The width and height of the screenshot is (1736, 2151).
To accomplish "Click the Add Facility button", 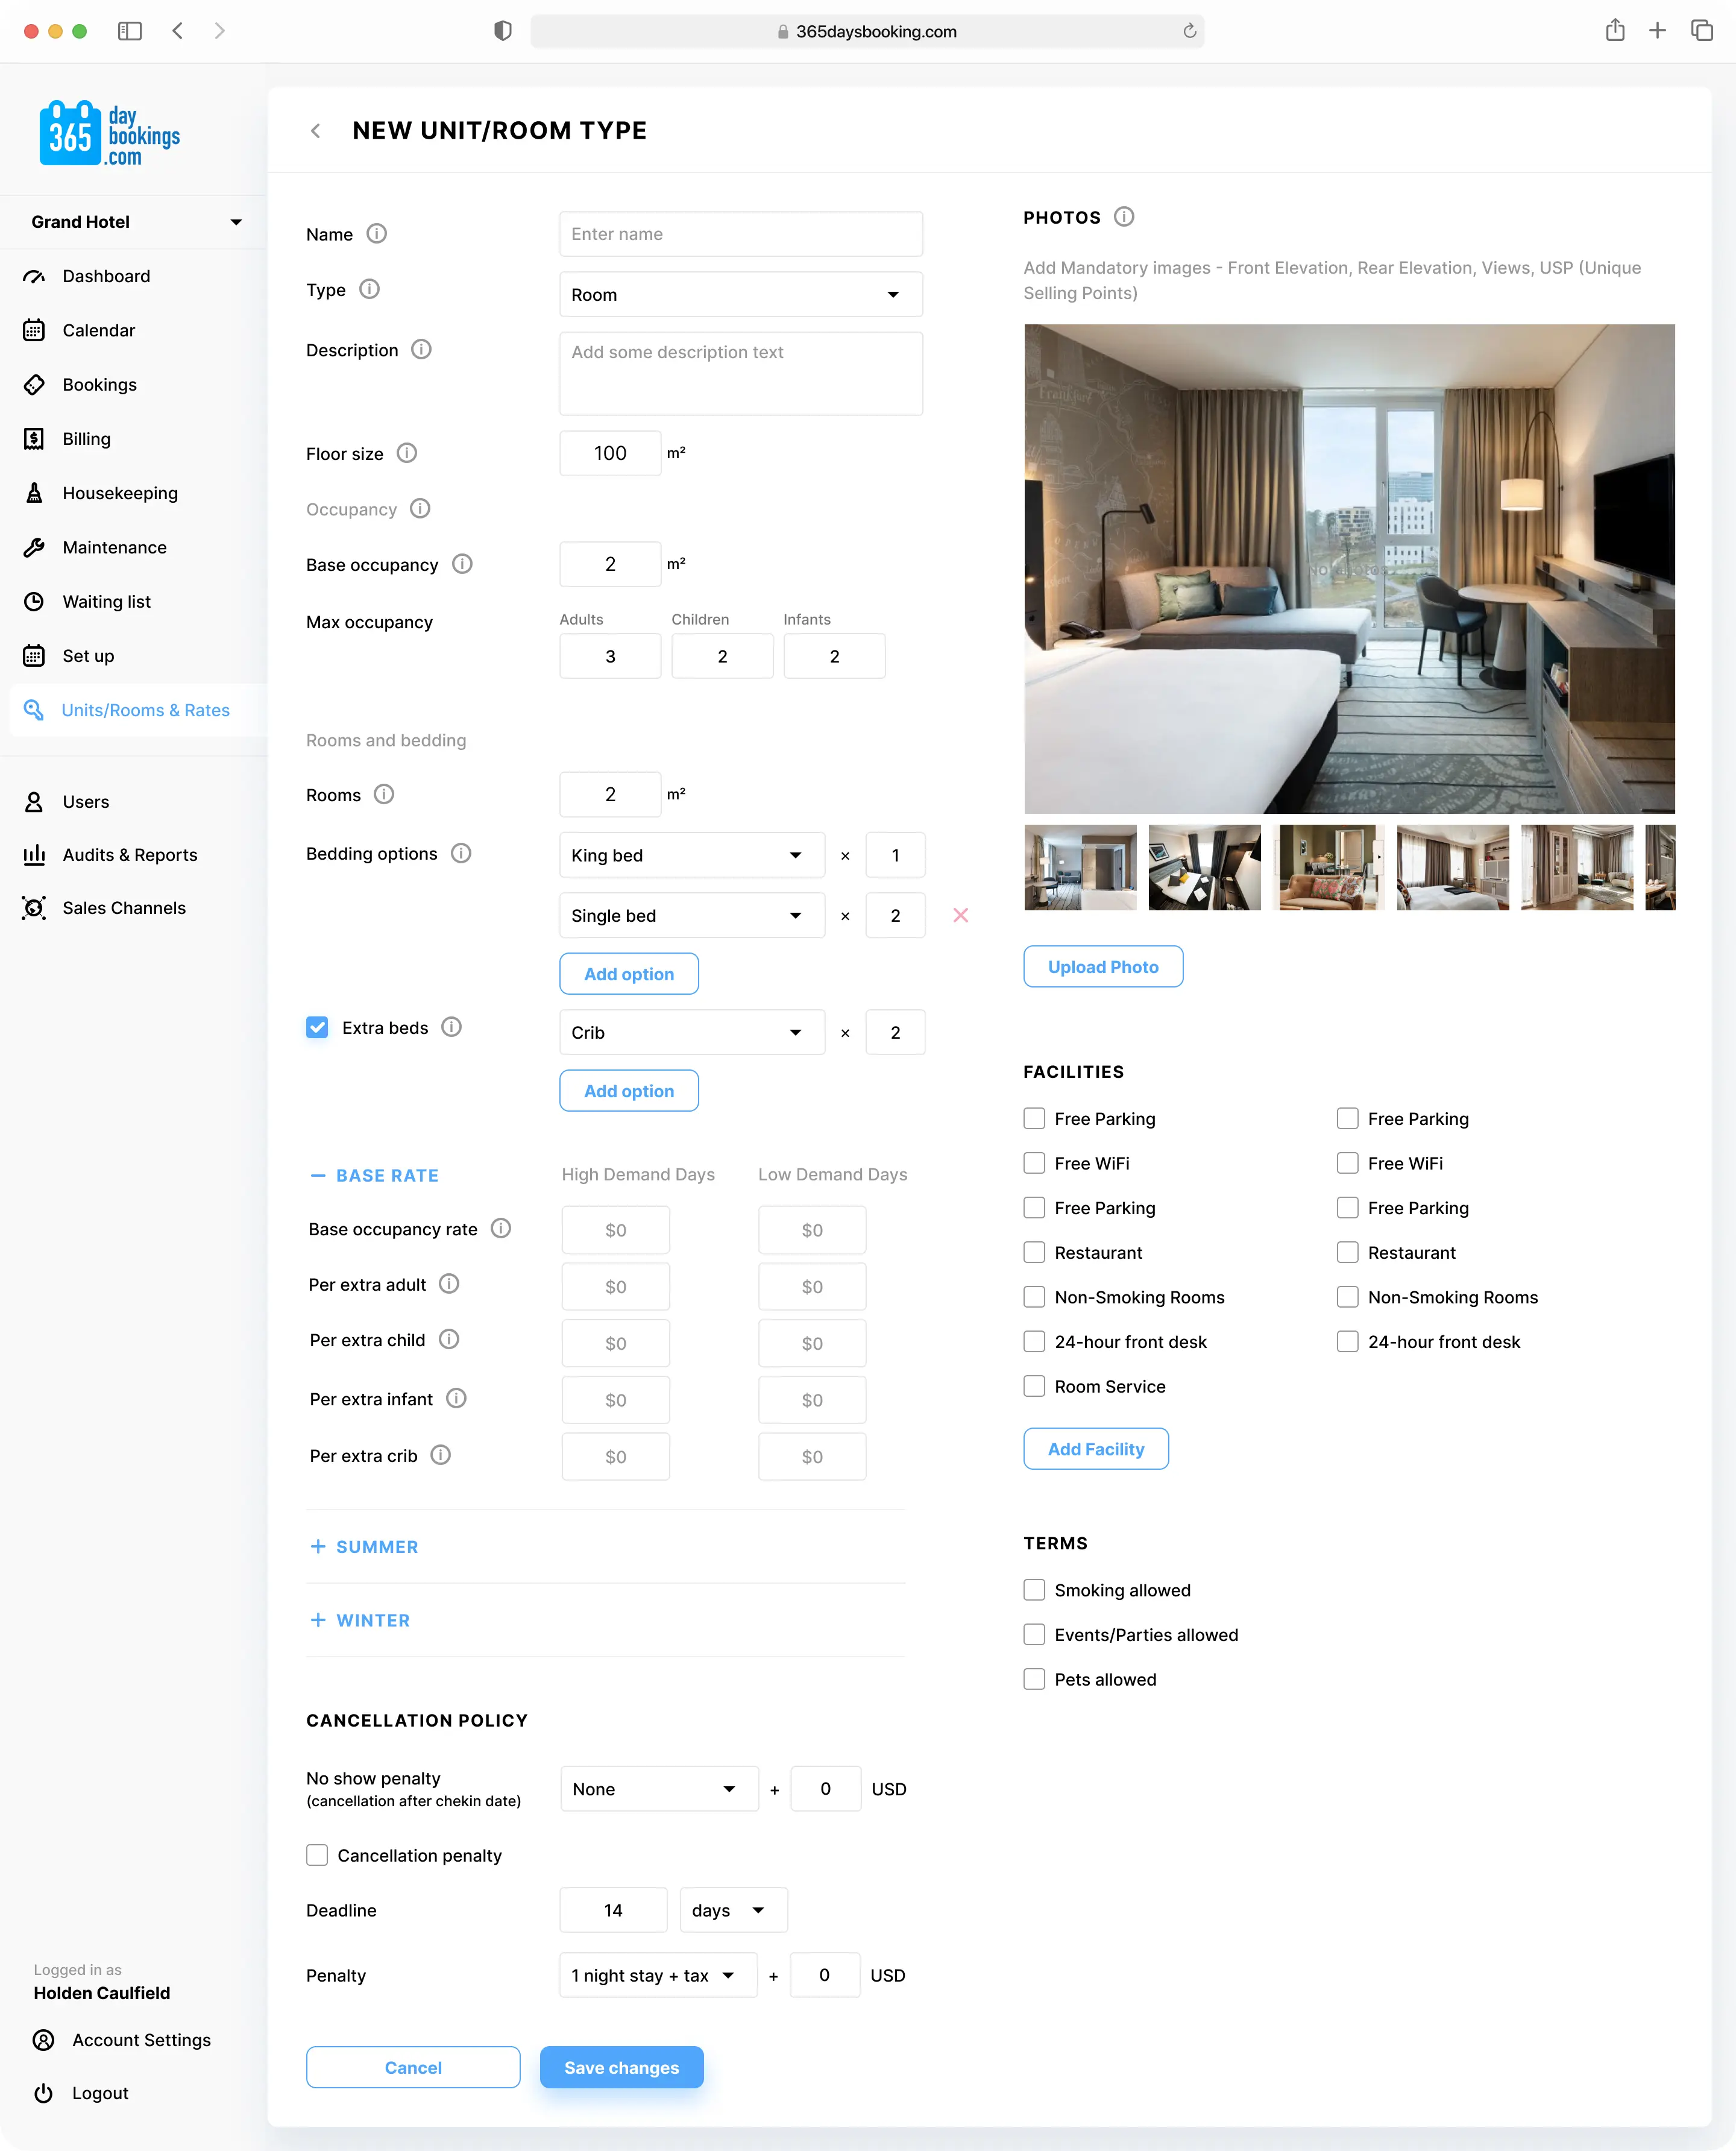I will tap(1096, 1449).
